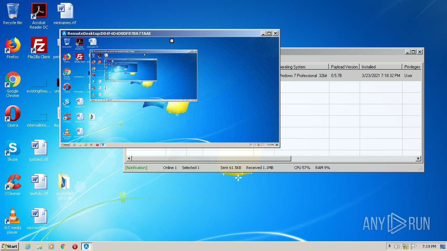Select the User privileges cell
This screenshot has width=447, height=251.
click(x=412, y=76)
